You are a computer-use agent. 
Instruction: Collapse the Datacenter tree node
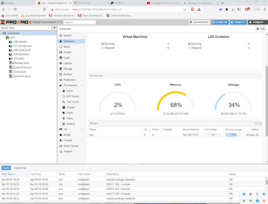2,33
